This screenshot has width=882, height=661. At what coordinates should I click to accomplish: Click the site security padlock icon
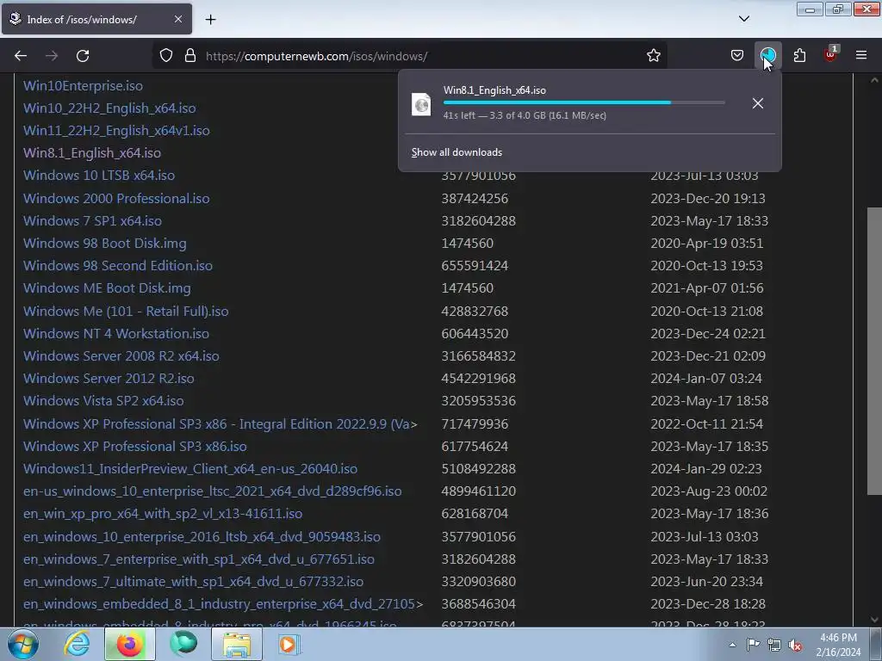click(x=190, y=56)
